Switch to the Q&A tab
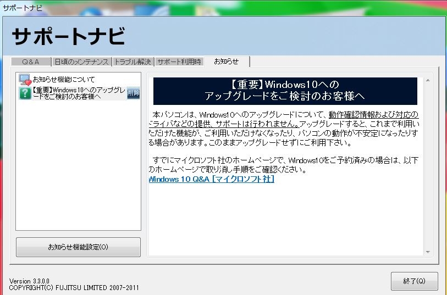 (31, 62)
